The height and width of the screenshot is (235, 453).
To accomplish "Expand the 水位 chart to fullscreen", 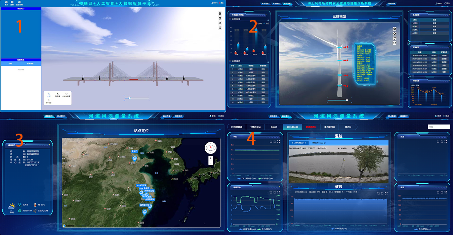I will point(279,142).
